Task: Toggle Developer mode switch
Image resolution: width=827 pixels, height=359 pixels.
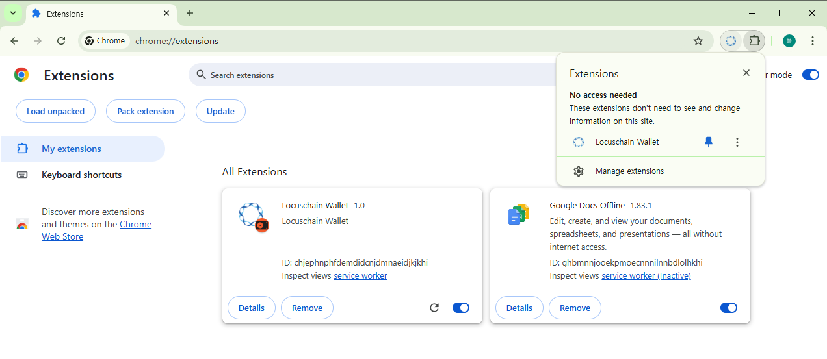Action: [810, 75]
